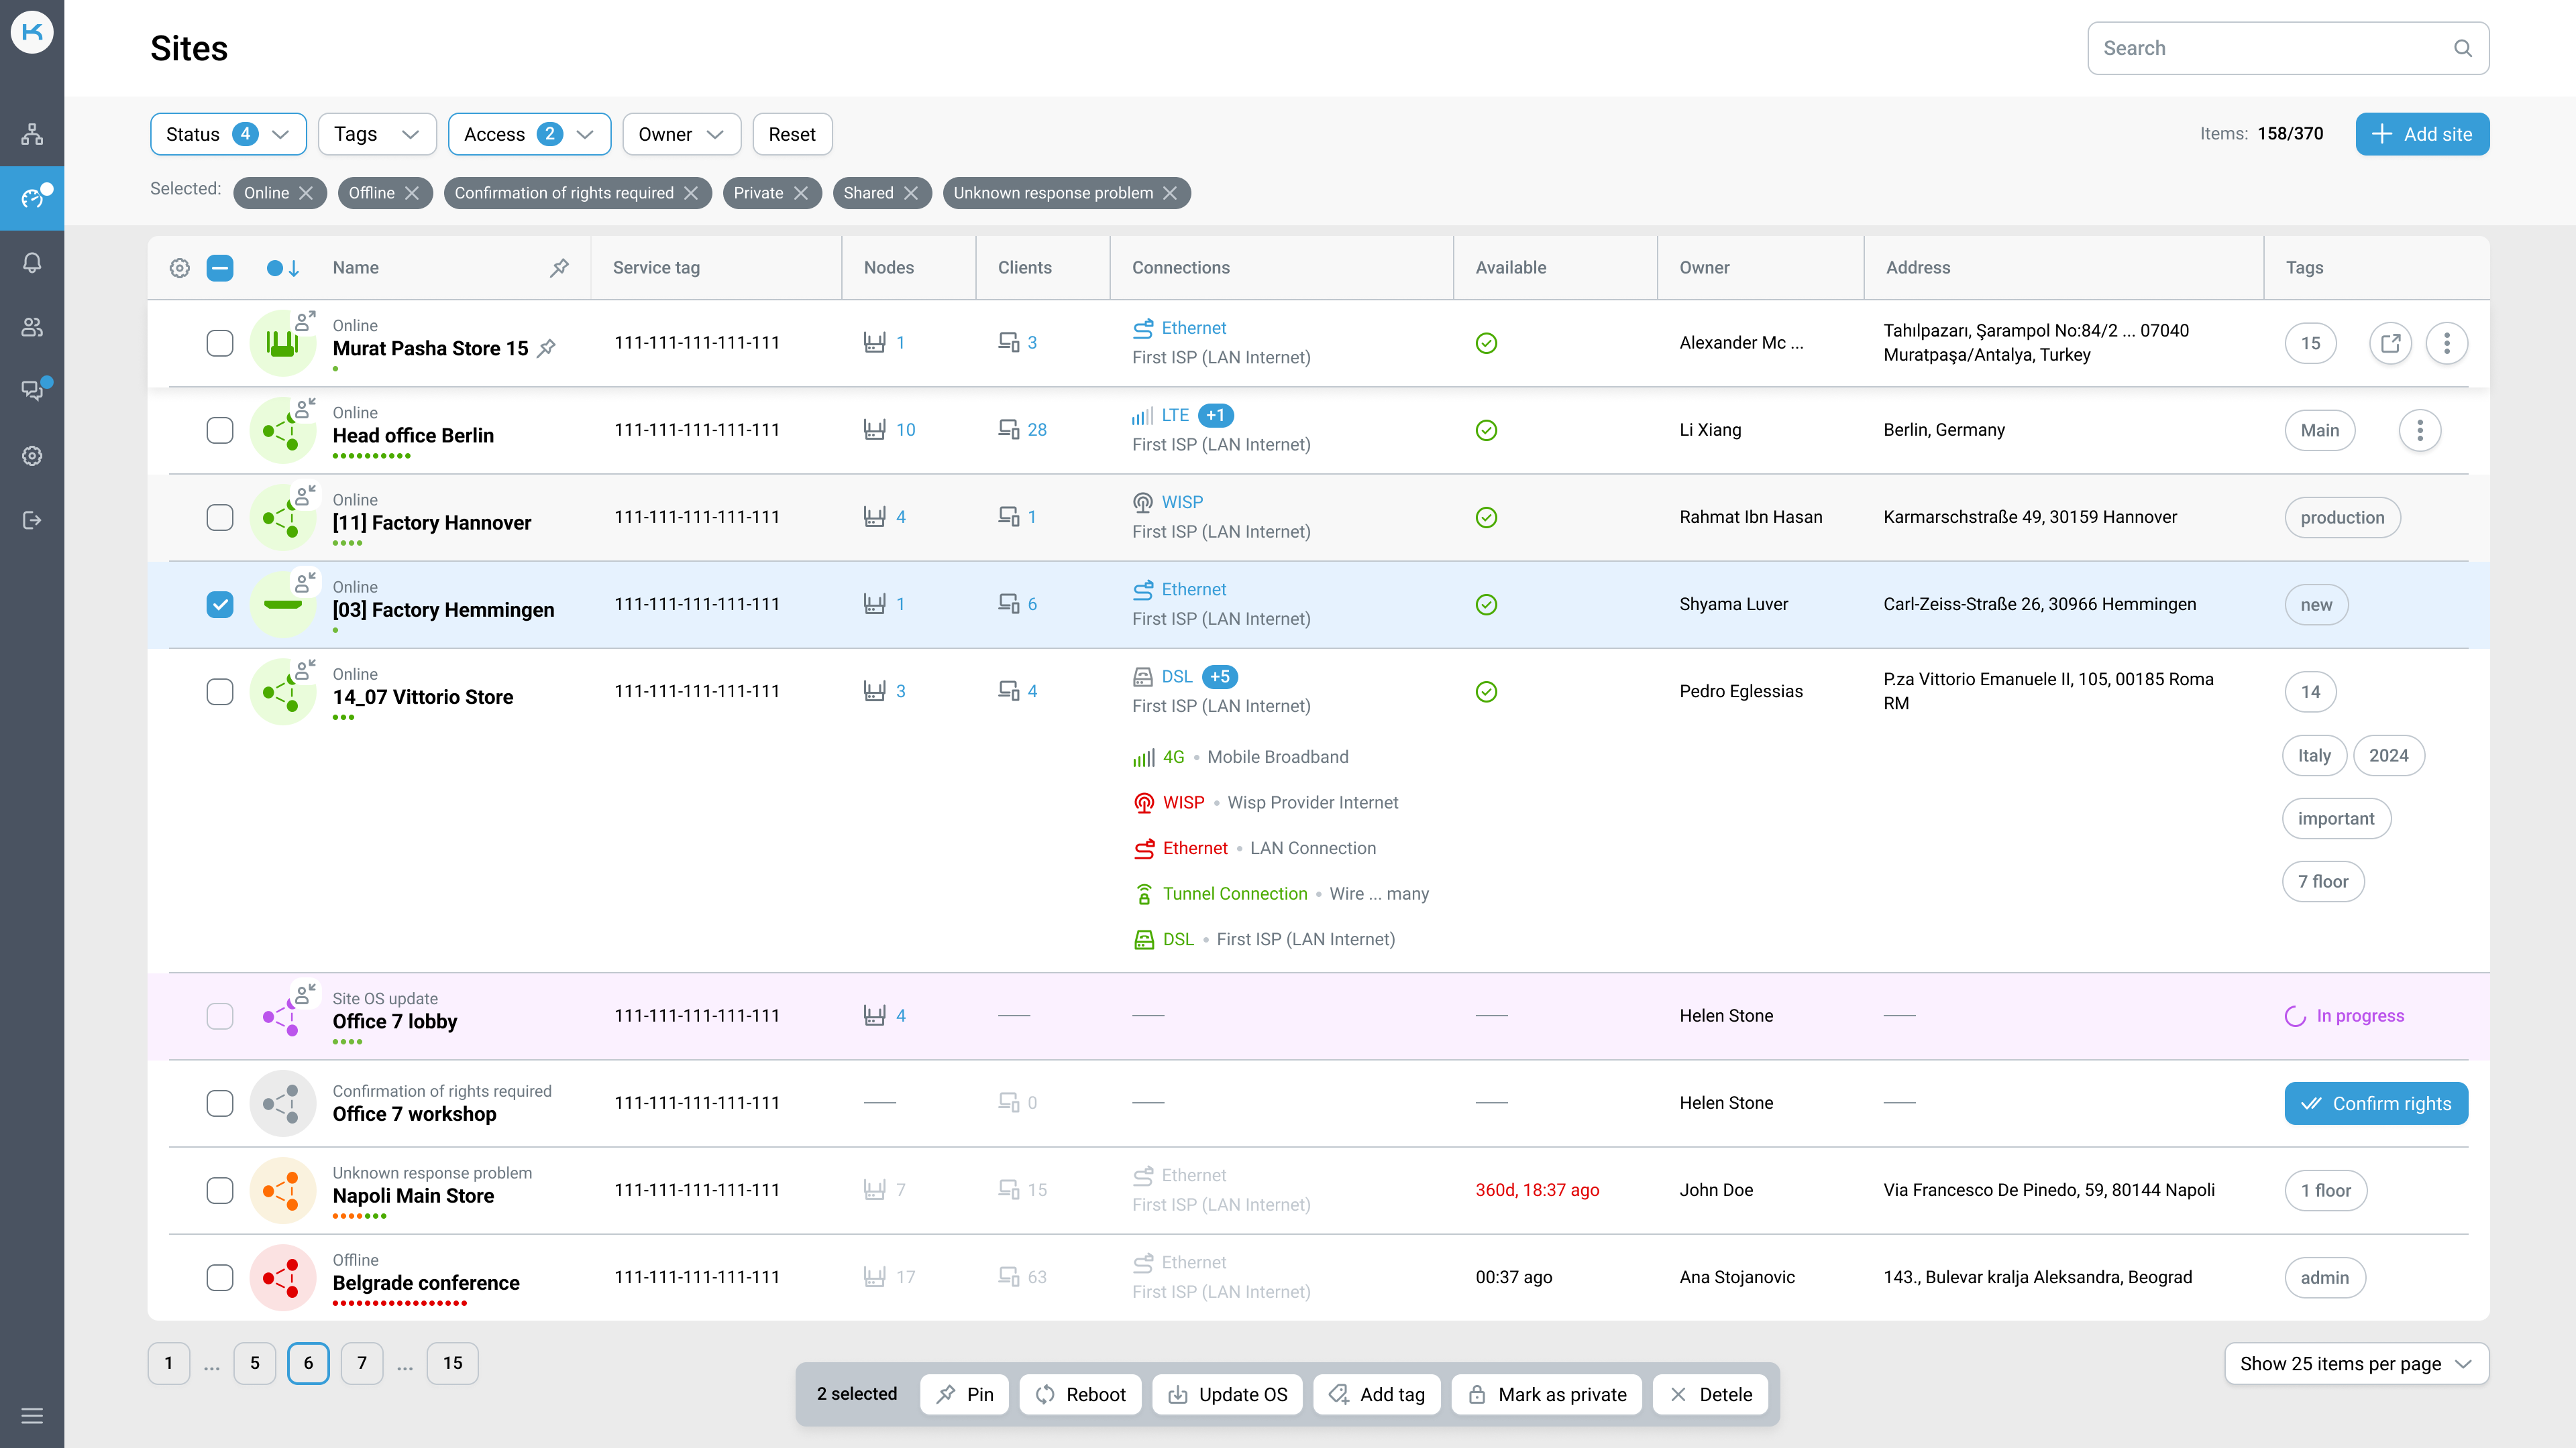2576x1448 pixels.
Task: Open external link icon for Murat Pasha Store
Action: coord(2390,343)
